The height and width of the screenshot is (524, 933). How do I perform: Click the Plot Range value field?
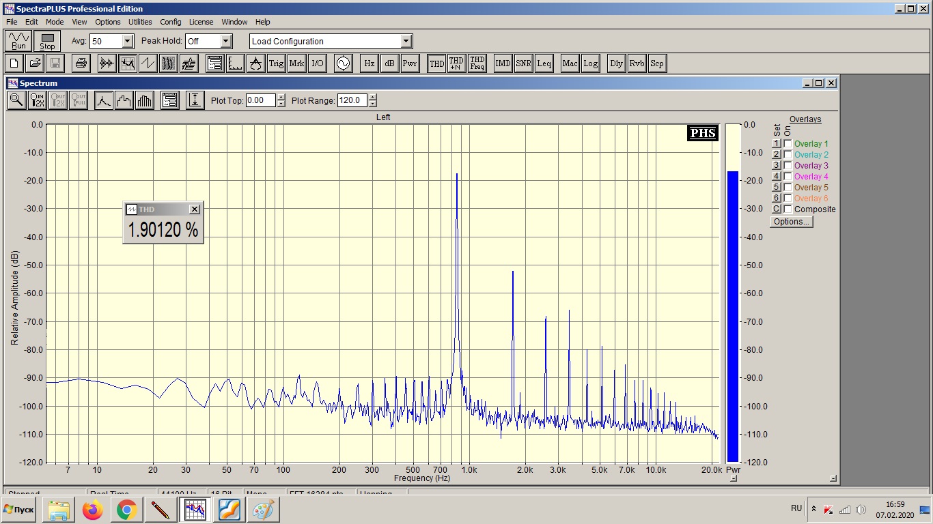[x=352, y=100]
